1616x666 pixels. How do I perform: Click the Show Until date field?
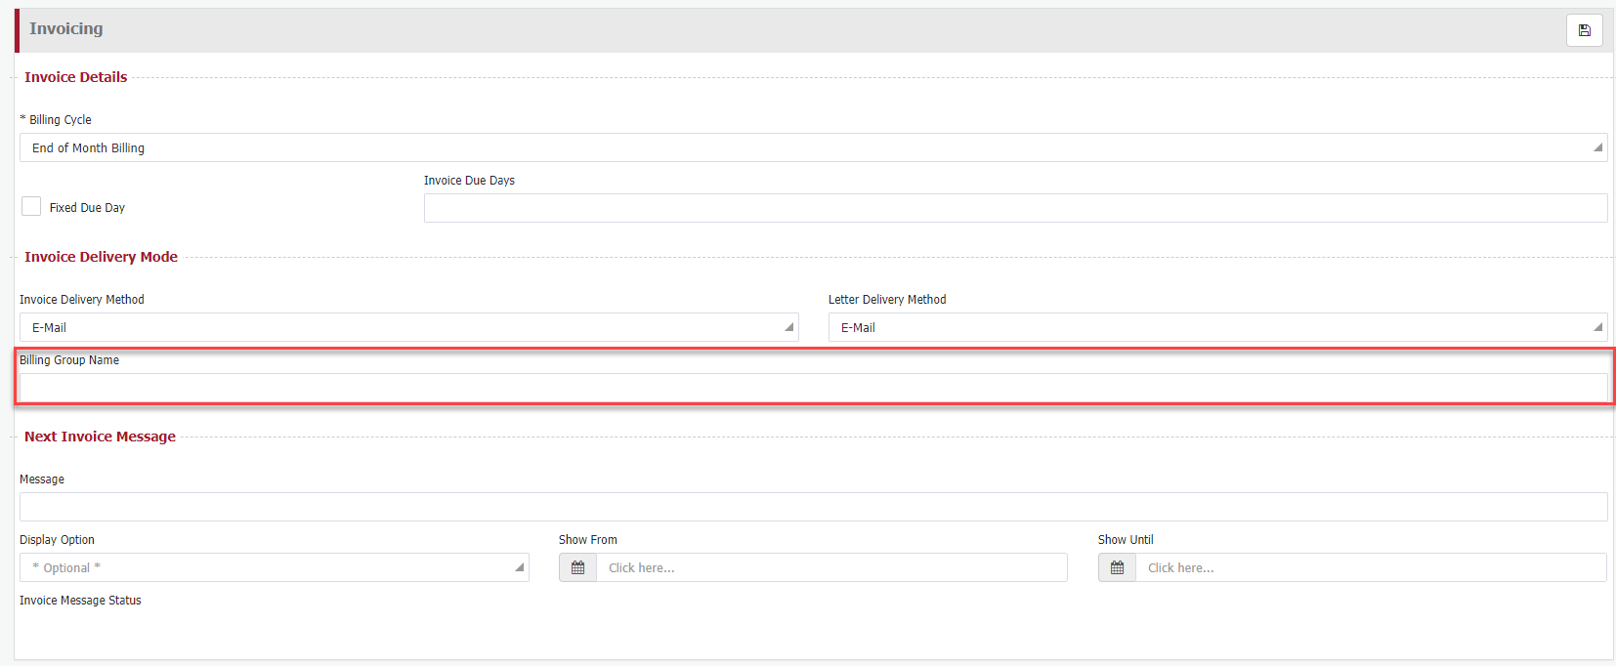click(x=1371, y=567)
